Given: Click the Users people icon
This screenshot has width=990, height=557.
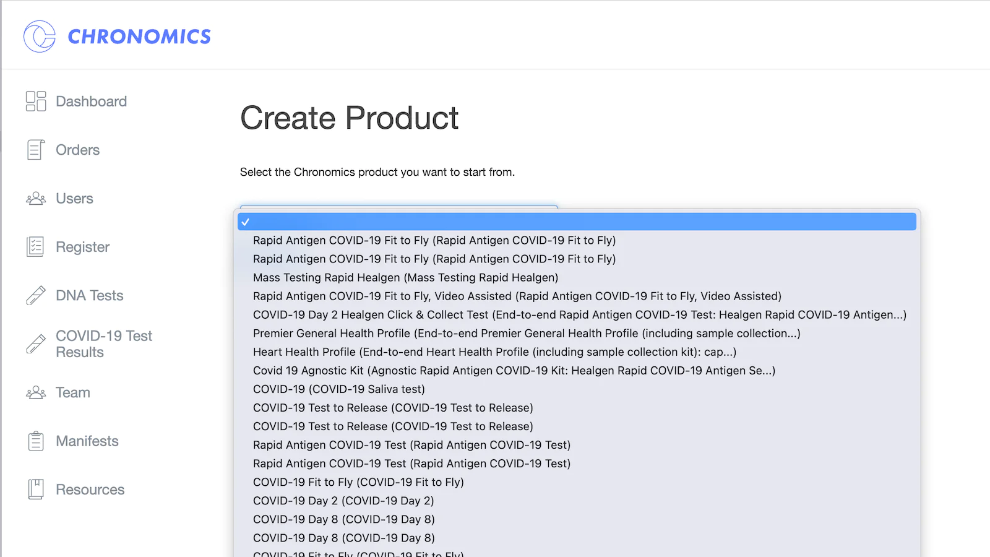Looking at the screenshot, I should coord(36,199).
